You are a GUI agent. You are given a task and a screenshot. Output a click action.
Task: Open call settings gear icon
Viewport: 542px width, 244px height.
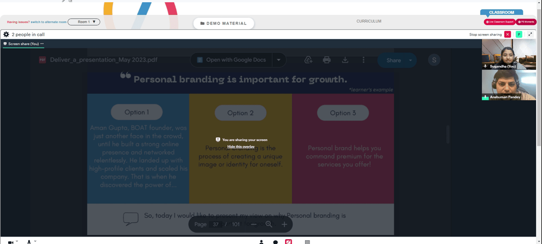click(x=6, y=35)
